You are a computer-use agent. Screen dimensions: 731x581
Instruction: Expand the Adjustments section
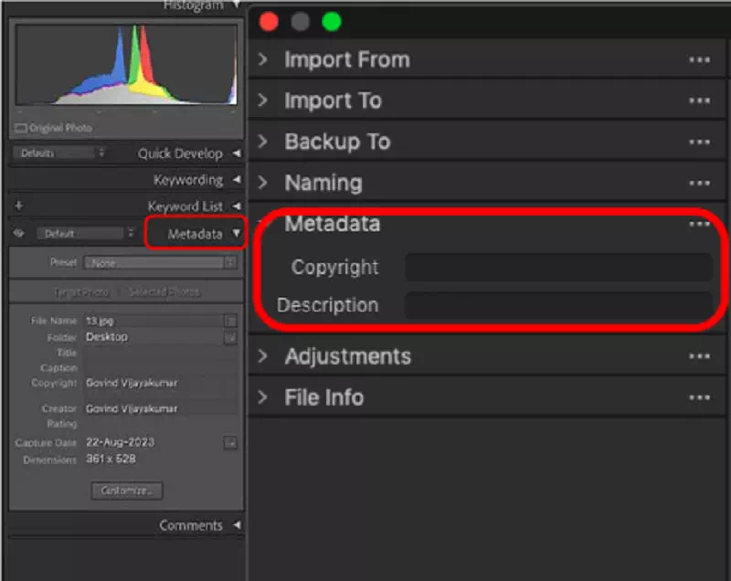(x=263, y=356)
